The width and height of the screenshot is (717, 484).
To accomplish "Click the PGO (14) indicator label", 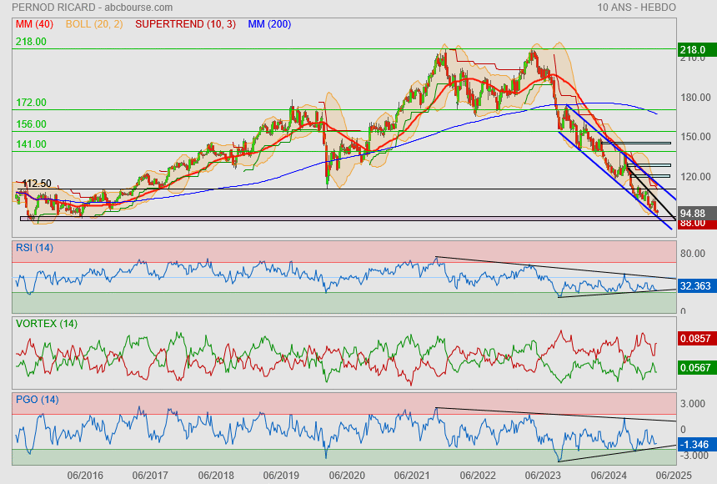I will [x=37, y=400].
